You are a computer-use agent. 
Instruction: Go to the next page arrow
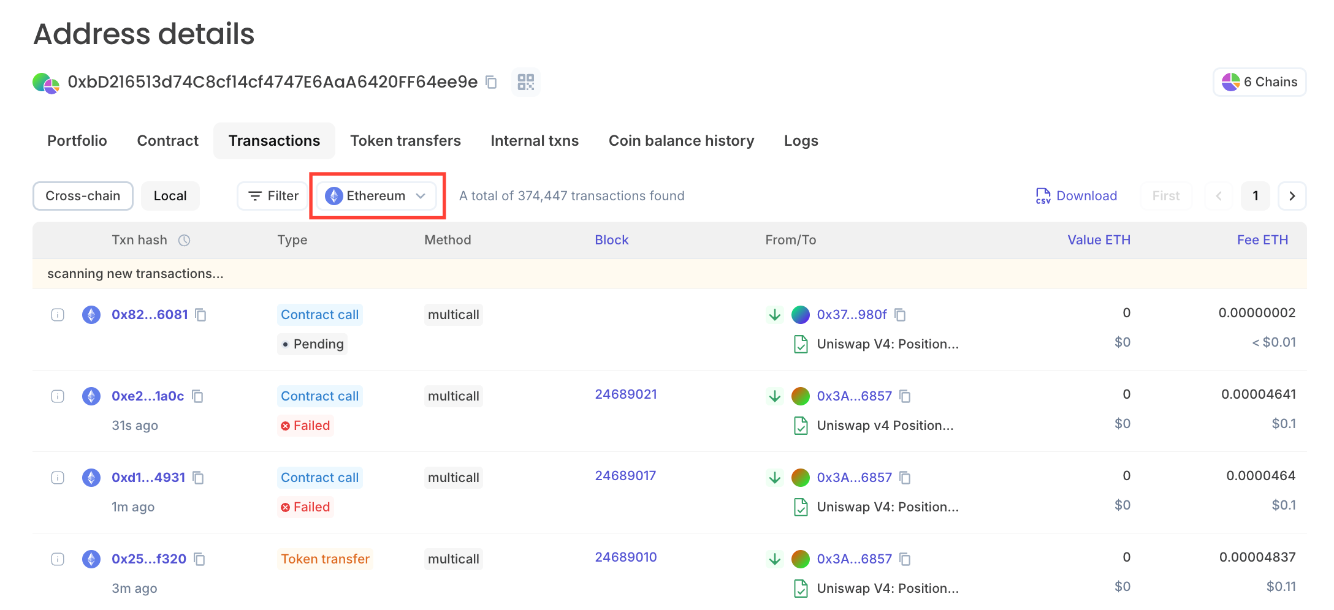pyautogui.click(x=1292, y=196)
